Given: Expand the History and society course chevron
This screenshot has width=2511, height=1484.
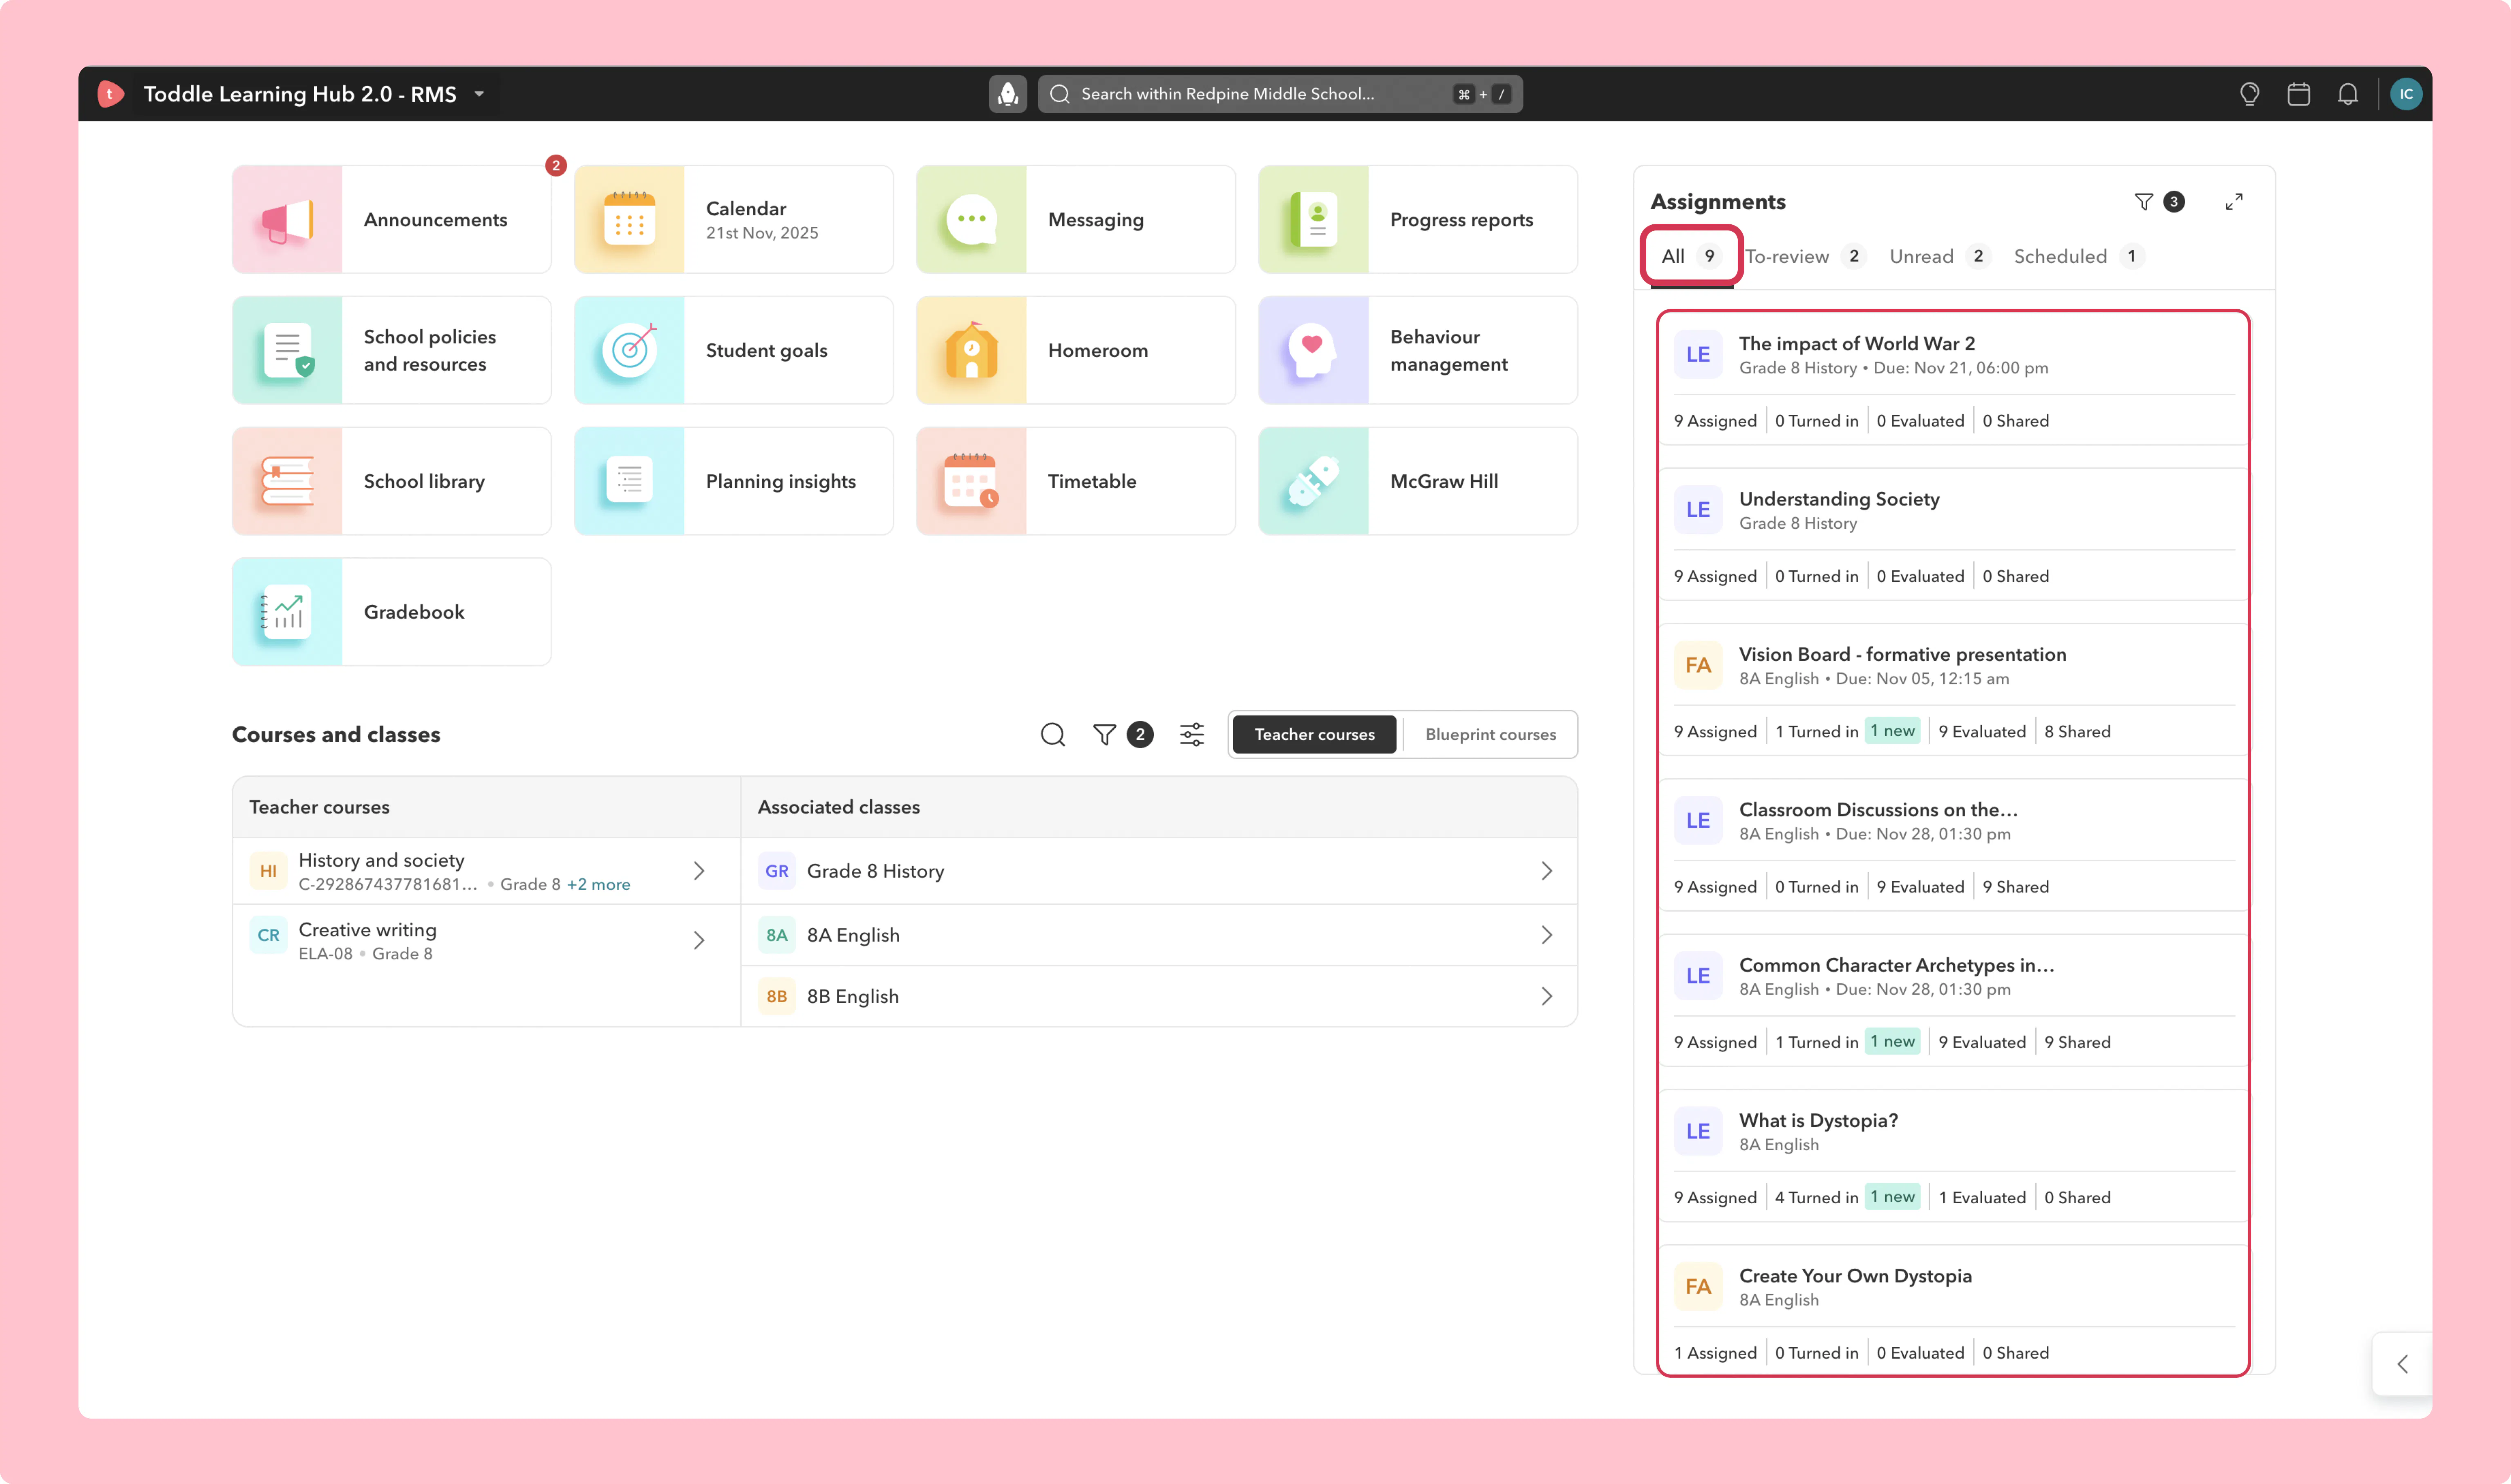Looking at the screenshot, I should tap(699, 871).
